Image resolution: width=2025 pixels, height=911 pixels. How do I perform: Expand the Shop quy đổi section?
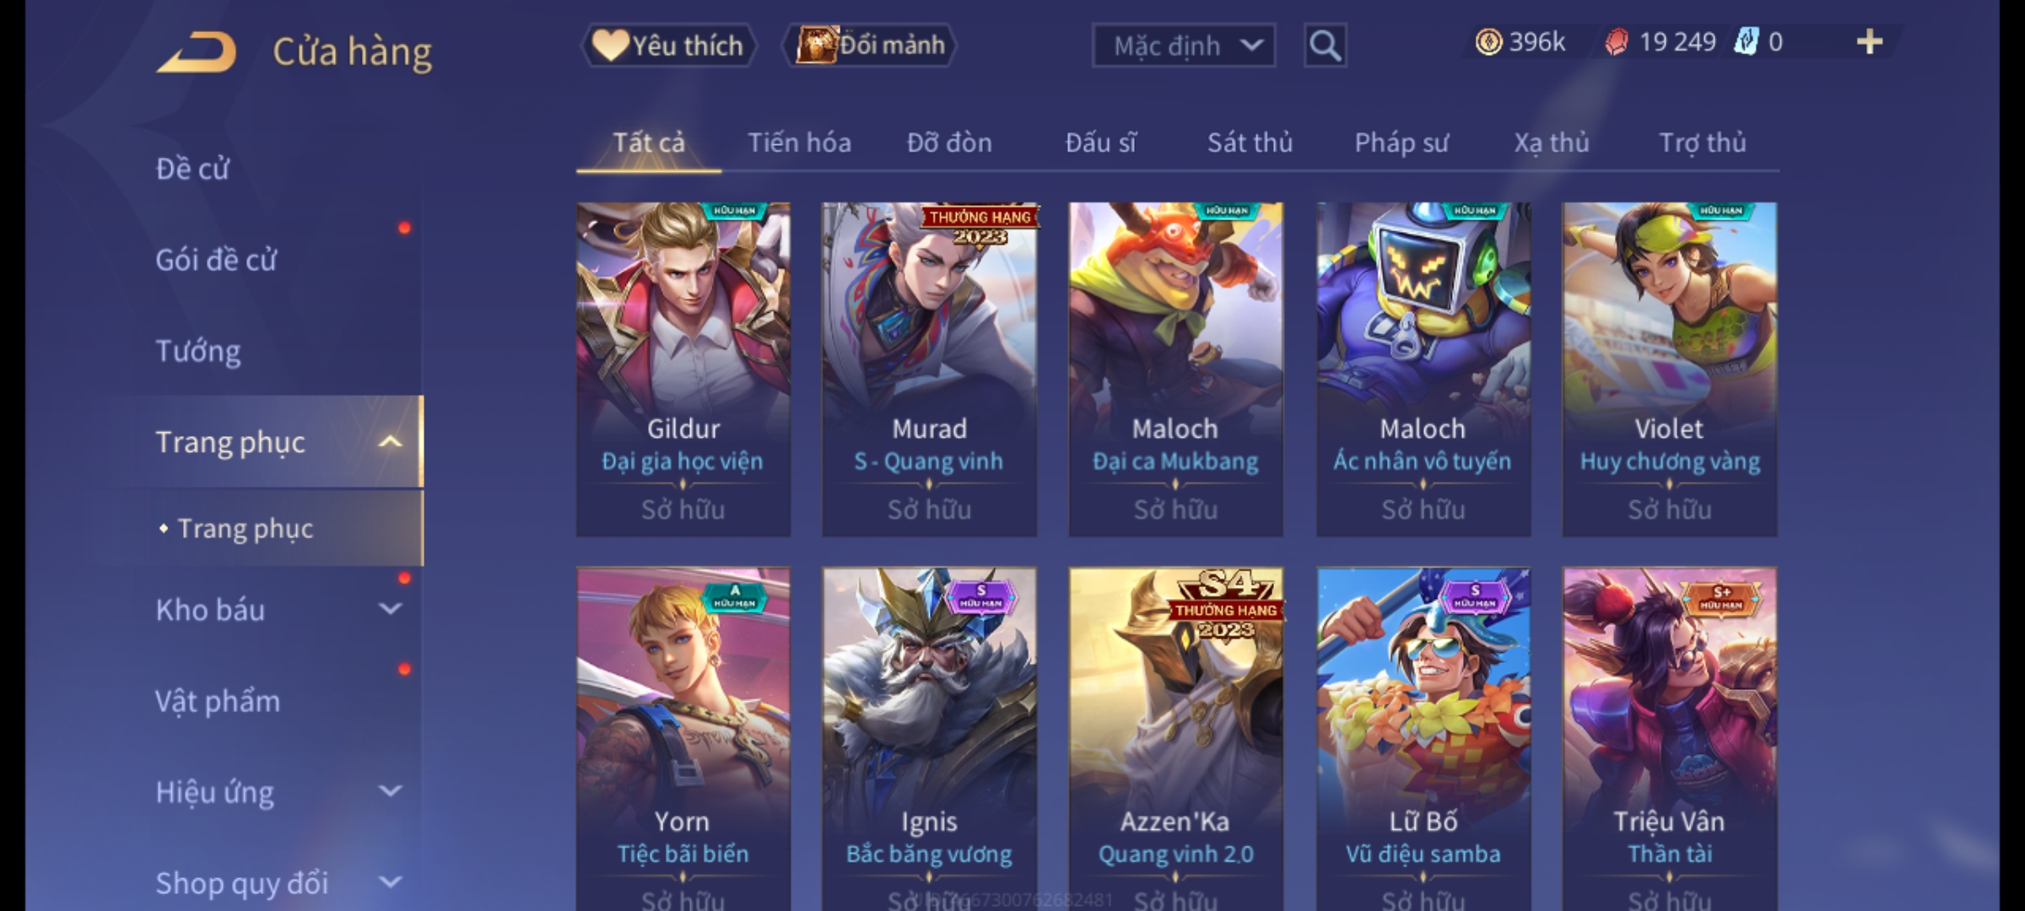390,882
